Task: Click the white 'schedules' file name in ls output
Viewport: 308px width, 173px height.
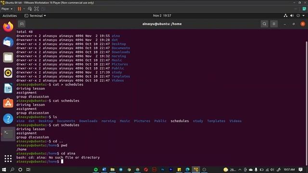Action: click(180, 121)
